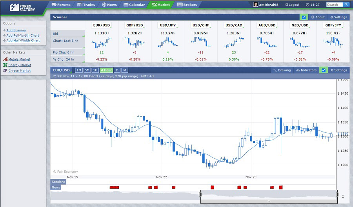This screenshot has width=353, height=207.
Task: Toggle the EUR/USD chart checkbox
Action: [x=324, y=70]
